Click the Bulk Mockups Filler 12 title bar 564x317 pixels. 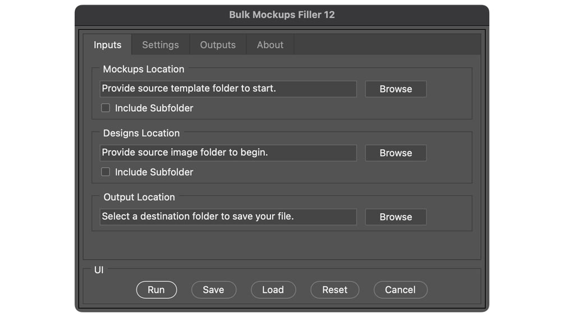tap(282, 15)
